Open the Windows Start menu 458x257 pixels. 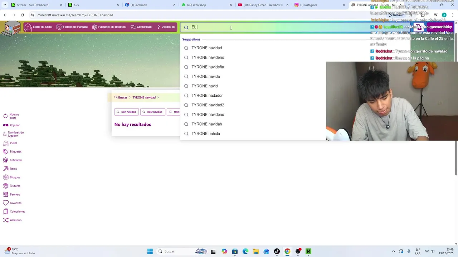(x=150, y=251)
